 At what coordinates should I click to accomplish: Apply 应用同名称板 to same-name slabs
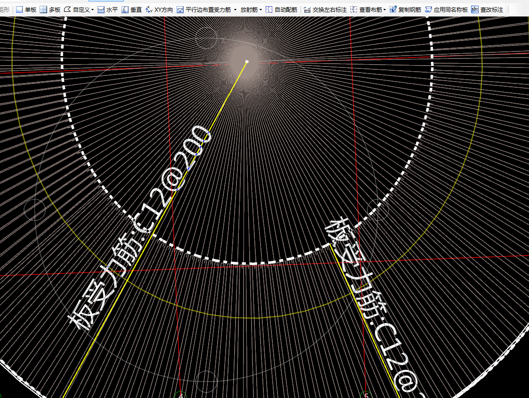[x=447, y=10]
